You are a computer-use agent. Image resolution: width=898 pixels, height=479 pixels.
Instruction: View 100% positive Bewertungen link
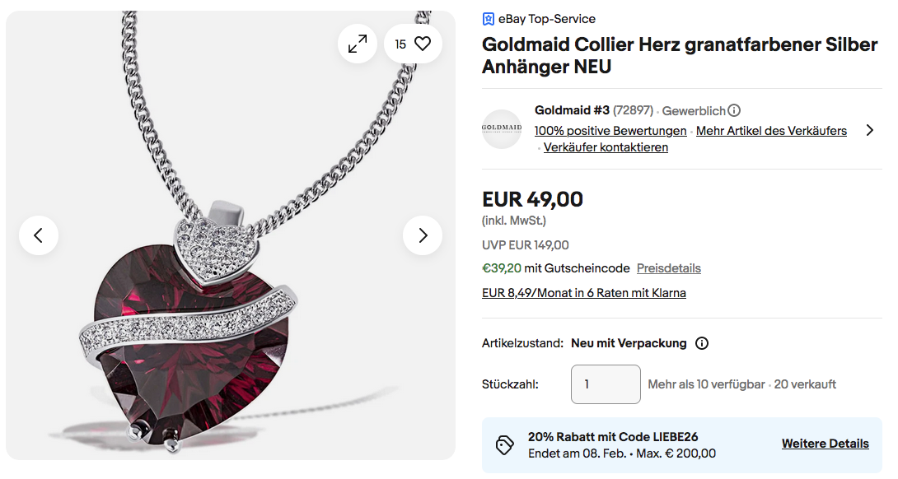point(610,131)
